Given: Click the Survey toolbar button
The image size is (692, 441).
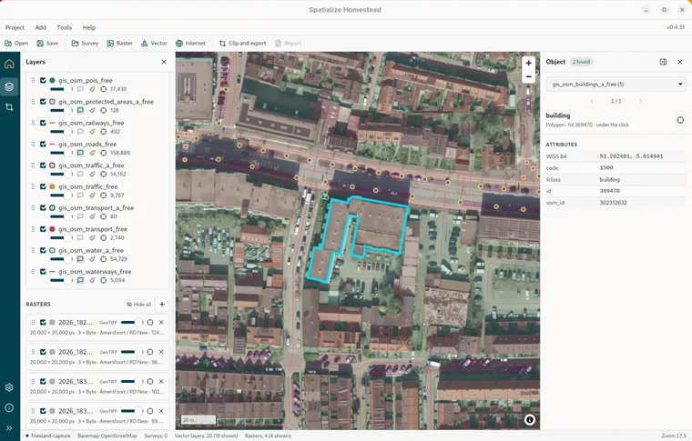Looking at the screenshot, I should (x=85, y=43).
